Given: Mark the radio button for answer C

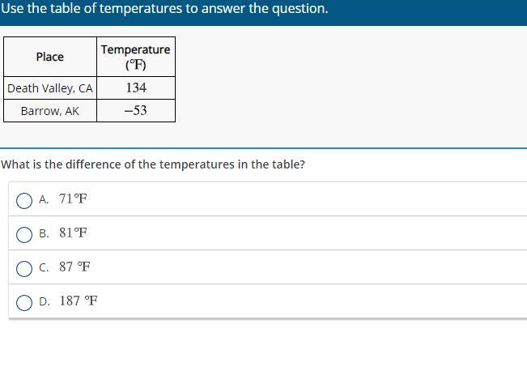Looking at the screenshot, I should coord(24,268).
